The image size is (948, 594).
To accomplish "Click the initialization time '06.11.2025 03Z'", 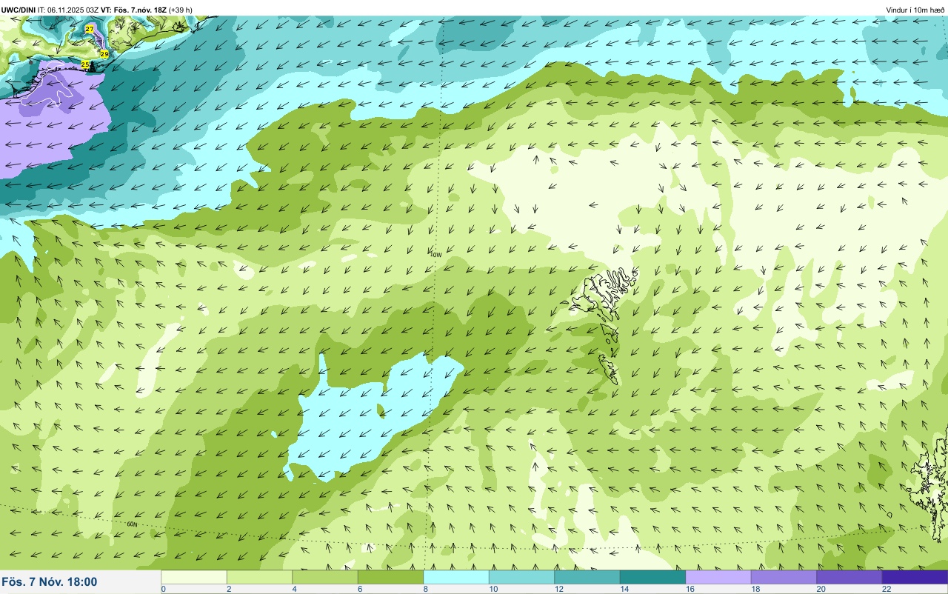I will point(73,10).
